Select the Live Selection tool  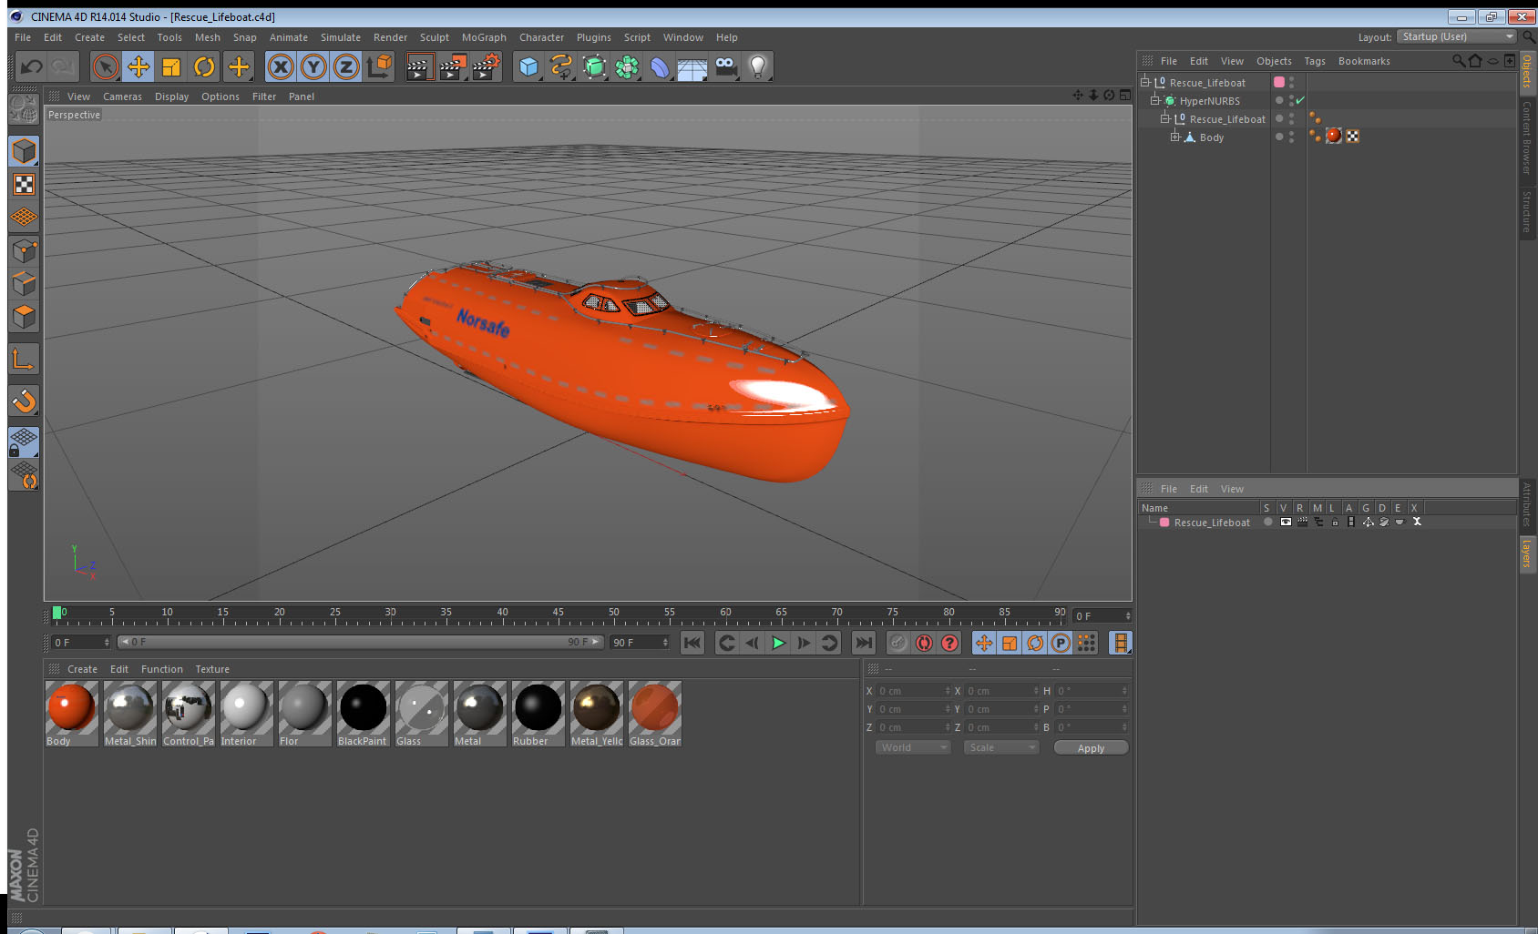click(x=106, y=66)
